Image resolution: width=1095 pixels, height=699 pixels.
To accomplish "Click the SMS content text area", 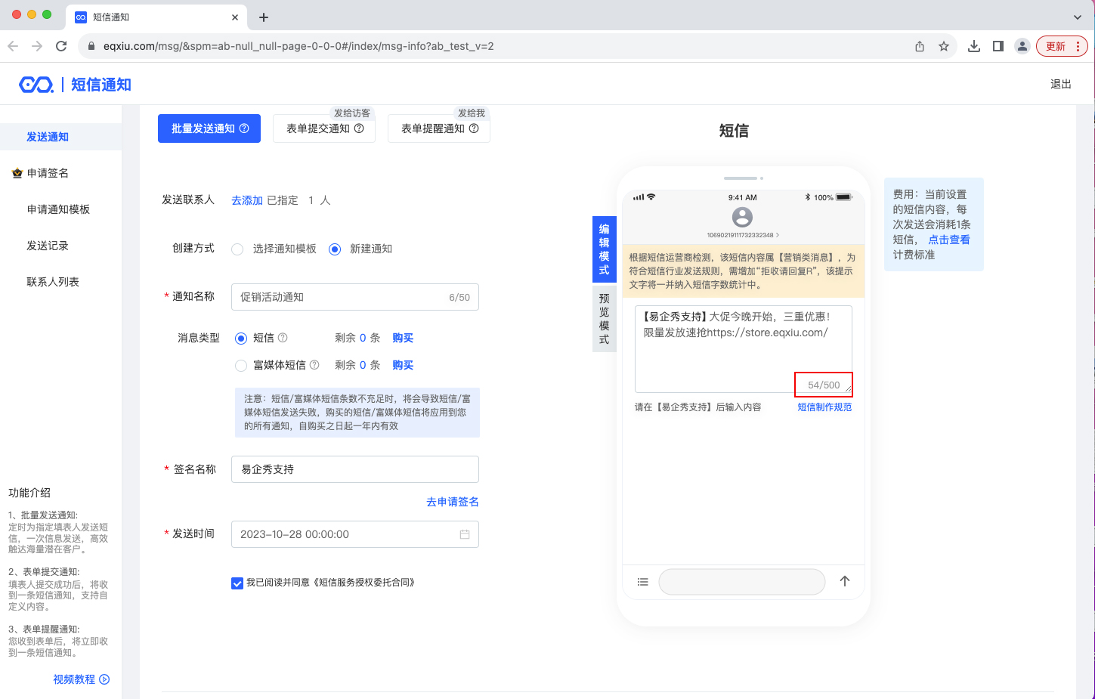I will (x=744, y=349).
